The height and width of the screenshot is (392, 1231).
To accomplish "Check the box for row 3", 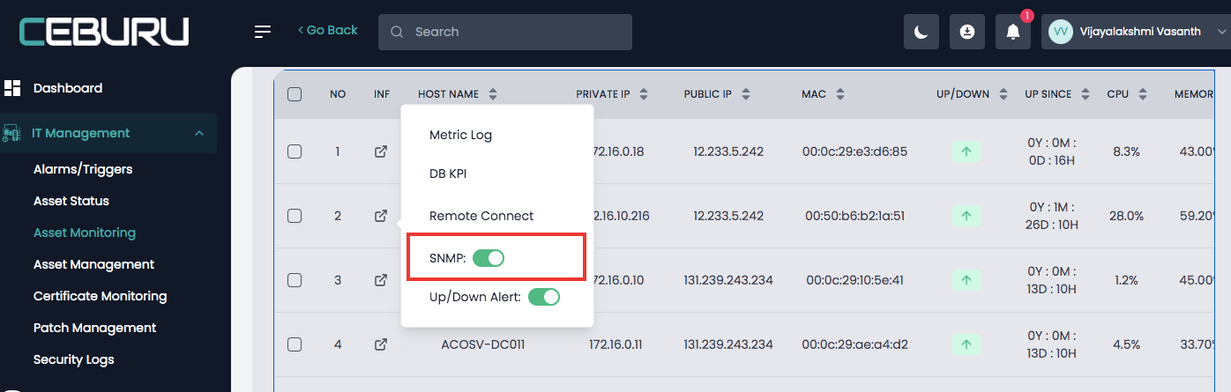I will point(295,280).
